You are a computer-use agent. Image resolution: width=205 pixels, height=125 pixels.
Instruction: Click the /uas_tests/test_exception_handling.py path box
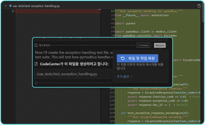pos(74,74)
